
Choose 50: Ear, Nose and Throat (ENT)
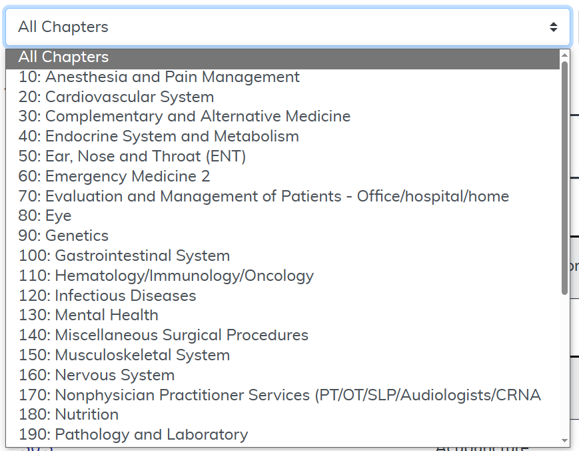click(x=132, y=157)
